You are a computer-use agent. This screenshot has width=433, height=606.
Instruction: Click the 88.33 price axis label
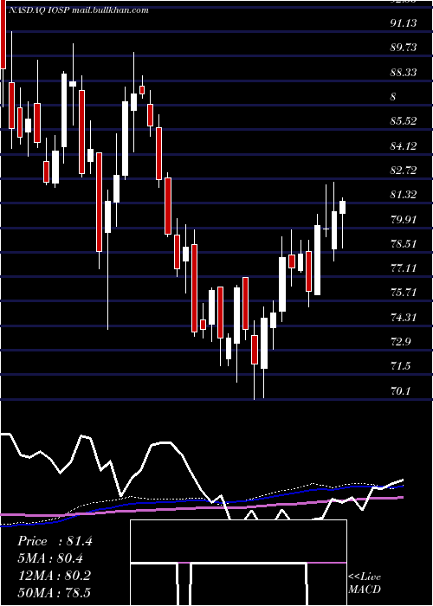(x=404, y=72)
